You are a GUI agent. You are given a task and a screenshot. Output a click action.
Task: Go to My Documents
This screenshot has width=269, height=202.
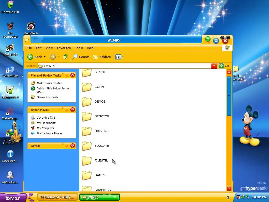pyautogui.click(x=46, y=123)
